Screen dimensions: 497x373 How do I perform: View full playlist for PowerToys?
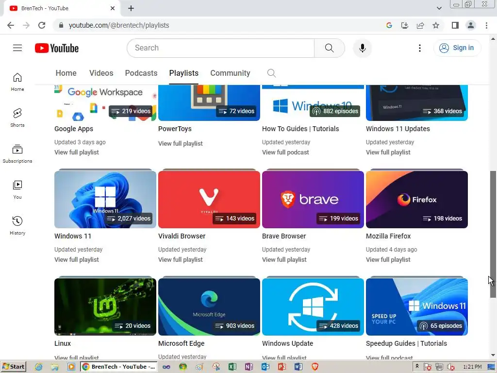(181, 143)
